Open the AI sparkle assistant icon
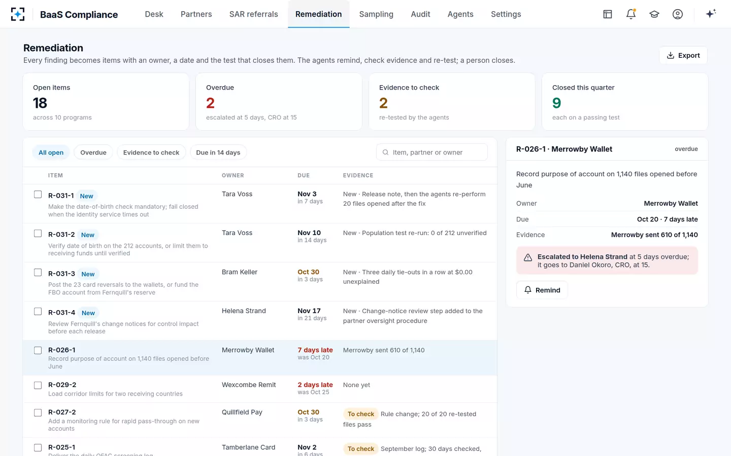The height and width of the screenshot is (456, 731). click(711, 14)
